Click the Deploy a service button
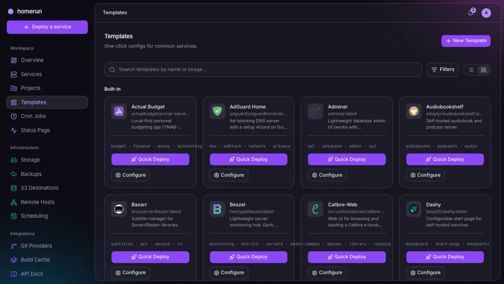 point(47,27)
